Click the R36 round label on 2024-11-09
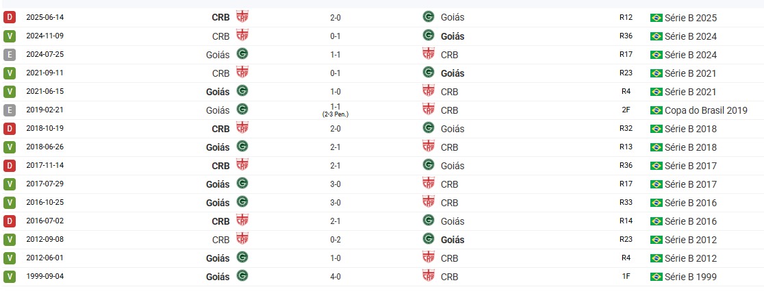This screenshot has width=764, height=298. (x=626, y=36)
